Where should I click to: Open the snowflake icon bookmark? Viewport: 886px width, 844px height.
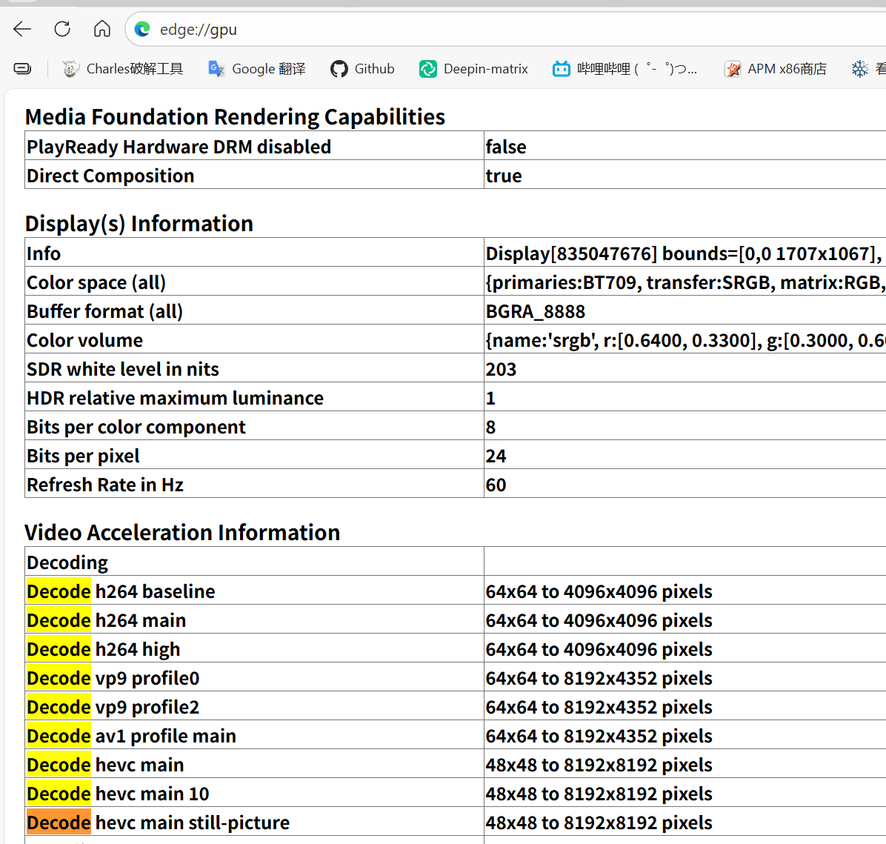[859, 69]
